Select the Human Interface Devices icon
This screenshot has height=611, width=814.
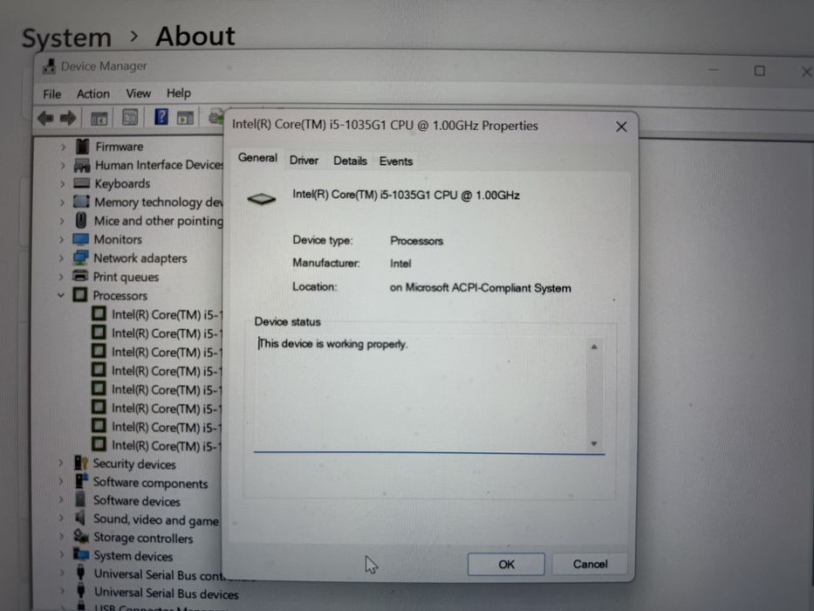coord(82,165)
